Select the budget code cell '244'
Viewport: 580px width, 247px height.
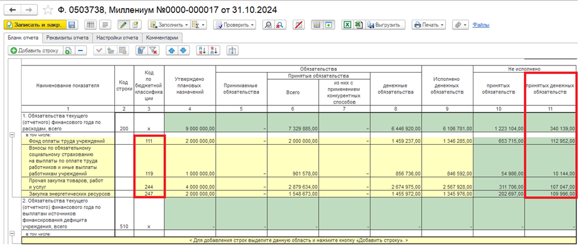pos(149,184)
